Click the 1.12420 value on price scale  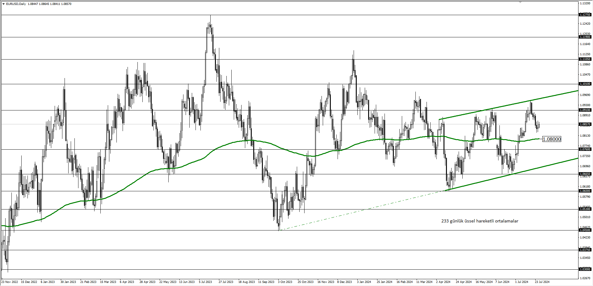585,24
